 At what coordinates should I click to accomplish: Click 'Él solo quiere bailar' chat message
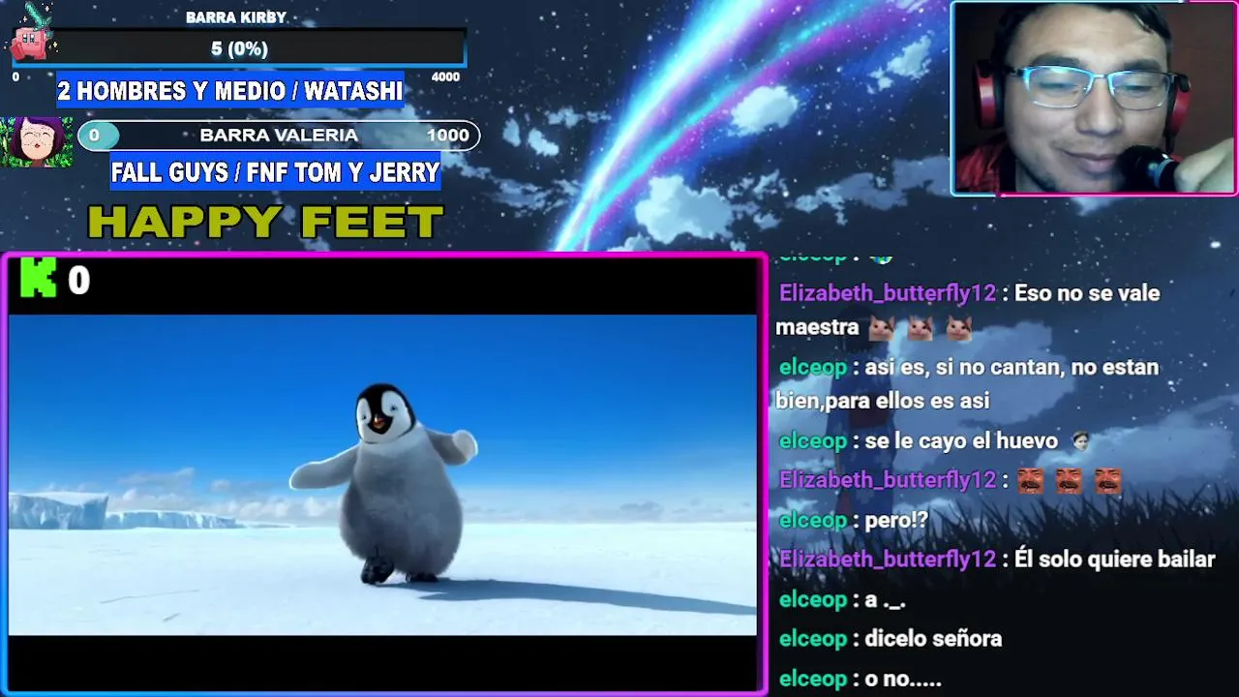[997, 560]
